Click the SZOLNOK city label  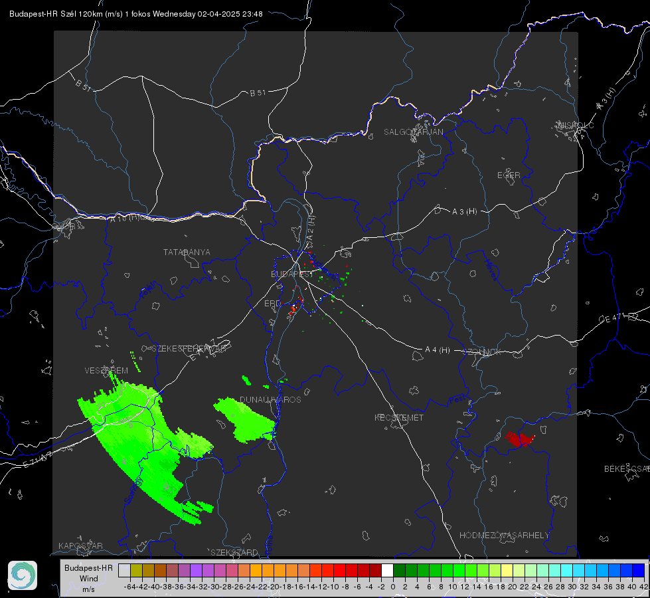click(482, 352)
